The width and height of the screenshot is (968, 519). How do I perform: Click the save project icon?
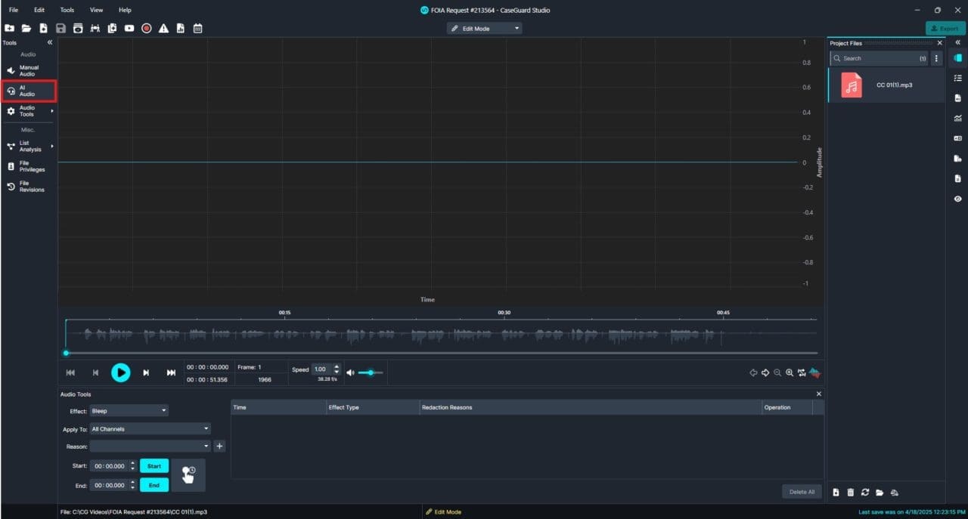[60, 28]
